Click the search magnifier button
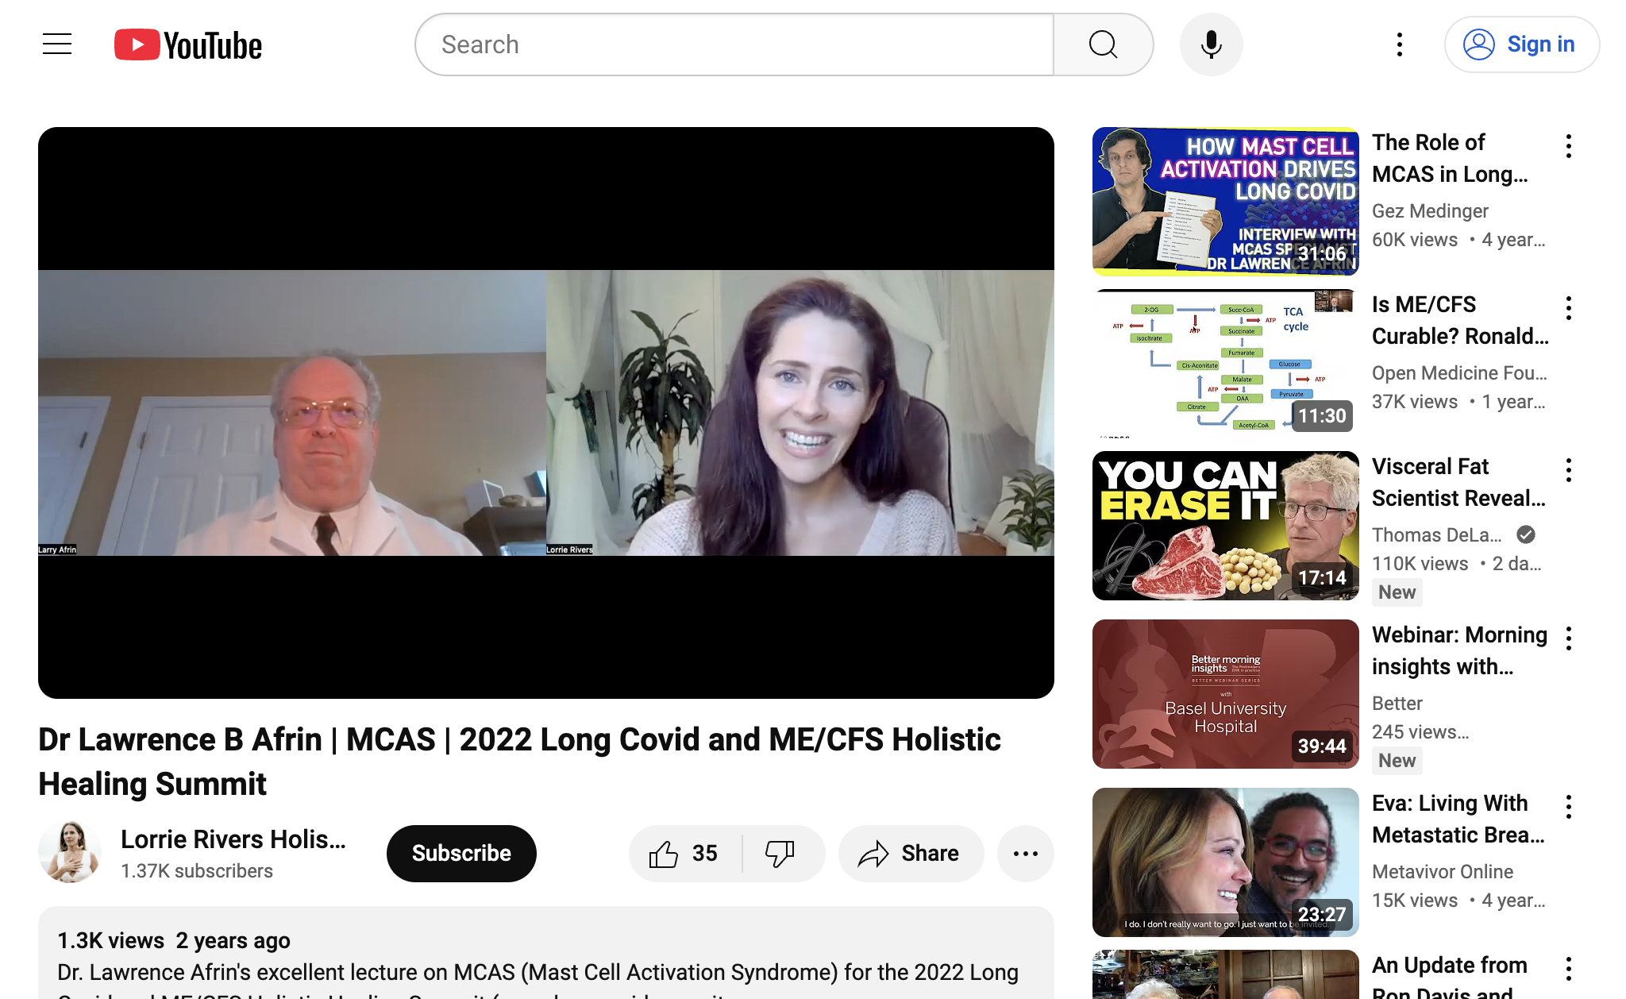1626x999 pixels. pyautogui.click(x=1104, y=44)
